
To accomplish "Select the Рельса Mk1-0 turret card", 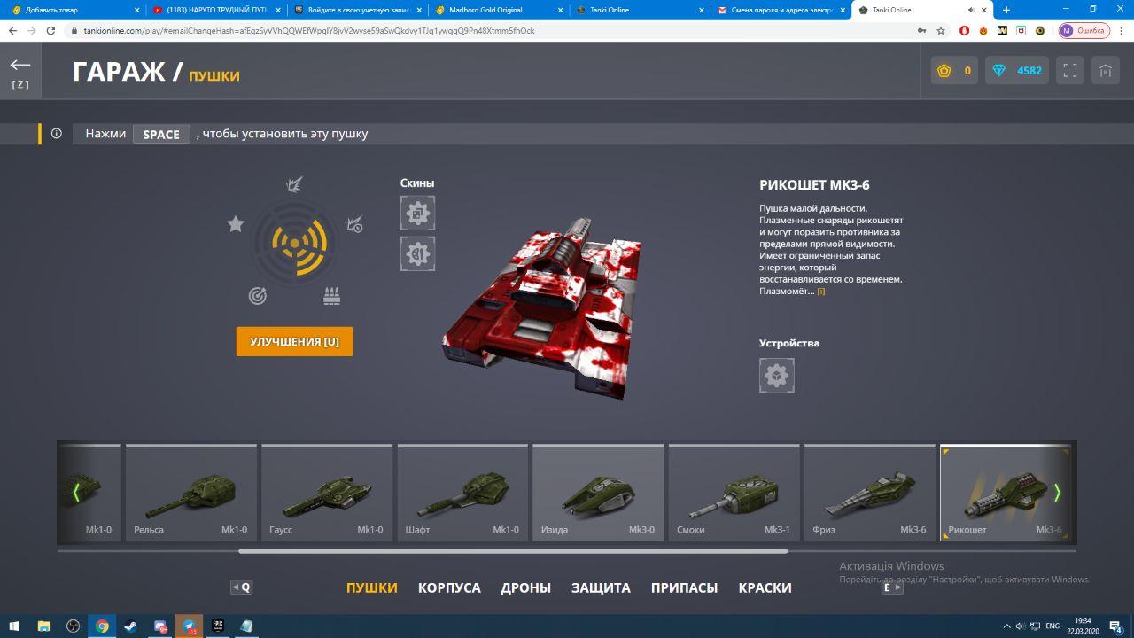I will click(191, 494).
